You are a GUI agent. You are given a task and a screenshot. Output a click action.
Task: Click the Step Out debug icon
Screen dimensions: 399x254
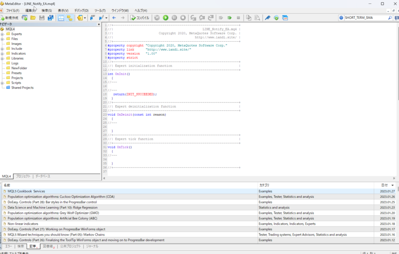(x=211, y=18)
